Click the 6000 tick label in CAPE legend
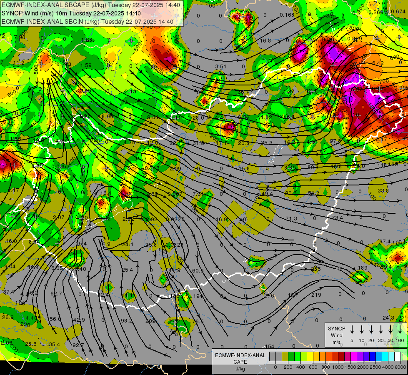 click(x=400, y=367)
